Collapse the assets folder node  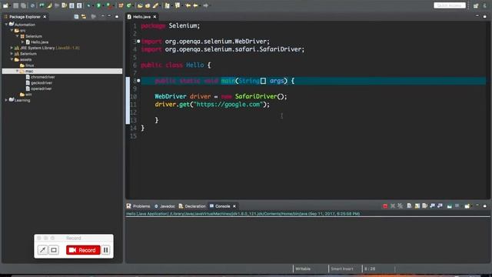pyautogui.click(x=12, y=59)
